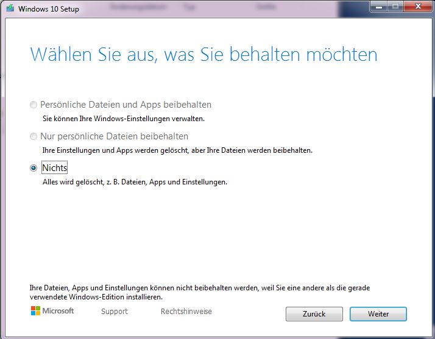Image resolution: width=435 pixels, height=339 pixels.
Task: Click text Ihre Einstellungen und Apps werden gelöscht
Action: pyautogui.click(x=177, y=150)
